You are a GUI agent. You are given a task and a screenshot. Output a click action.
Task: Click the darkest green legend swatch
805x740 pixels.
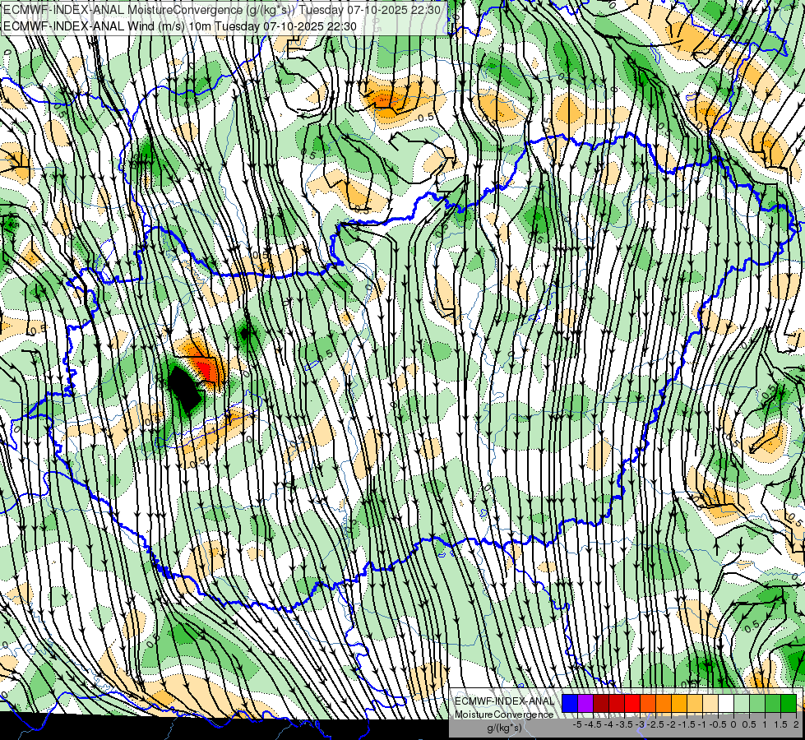[789, 703]
